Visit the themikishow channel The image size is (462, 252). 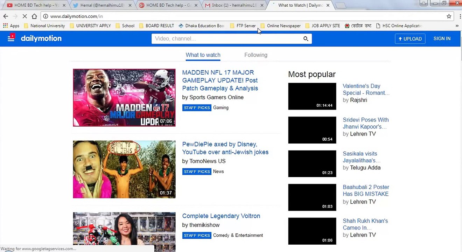pos(204,225)
